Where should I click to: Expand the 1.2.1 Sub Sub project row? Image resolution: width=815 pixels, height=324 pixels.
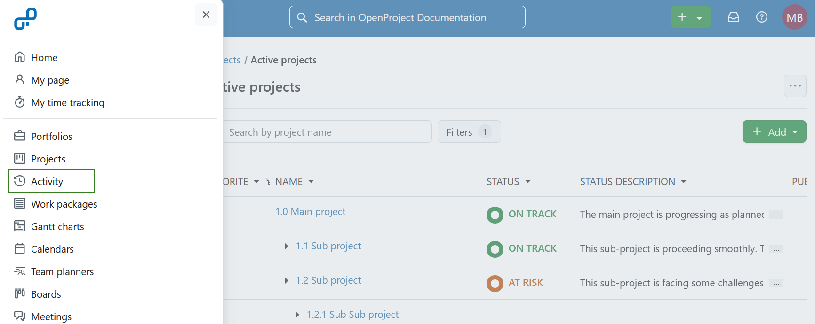[x=297, y=315]
